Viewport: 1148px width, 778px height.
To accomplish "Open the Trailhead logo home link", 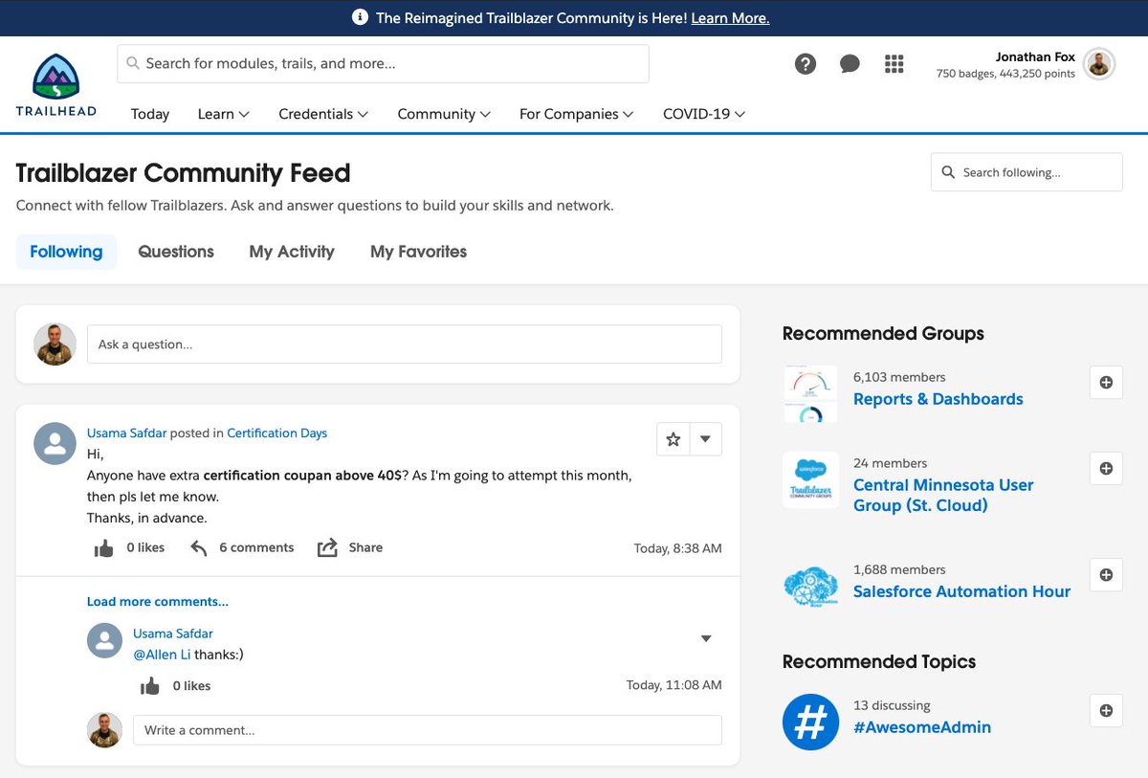I will [x=55, y=85].
